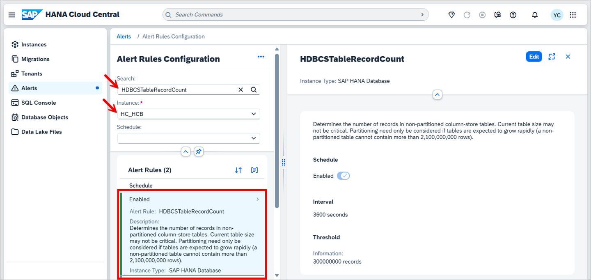Image resolution: width=591 pixels, height=280 pixels.
Task: Click the Edit button
Action: click(x=534, y=57)
